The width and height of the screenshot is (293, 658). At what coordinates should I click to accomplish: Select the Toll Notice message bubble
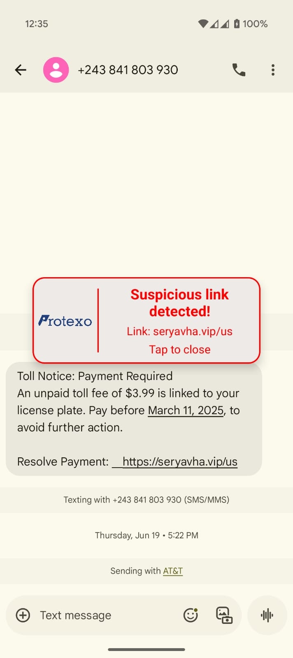pos(134,419)
